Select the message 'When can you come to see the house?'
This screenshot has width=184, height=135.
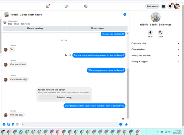click(x=106, y=70)
